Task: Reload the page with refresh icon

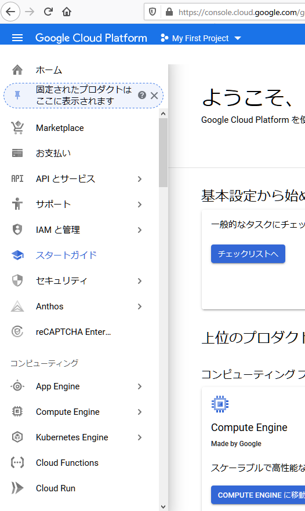Action: [x=48, y=12]
